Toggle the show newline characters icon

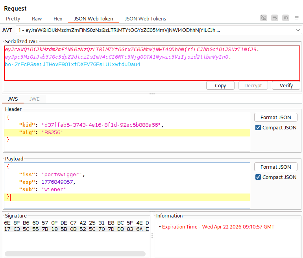286,18
